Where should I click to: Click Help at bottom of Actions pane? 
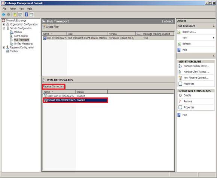click(x=184, y=115)
